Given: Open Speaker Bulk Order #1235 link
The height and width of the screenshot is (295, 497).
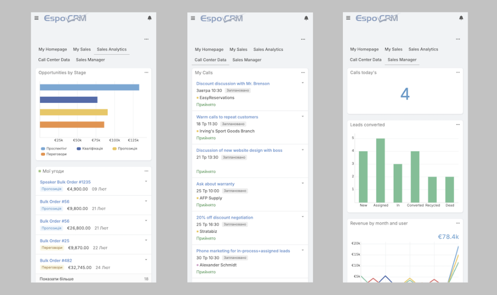Looking at the screenshot, I should coord(65,182).
